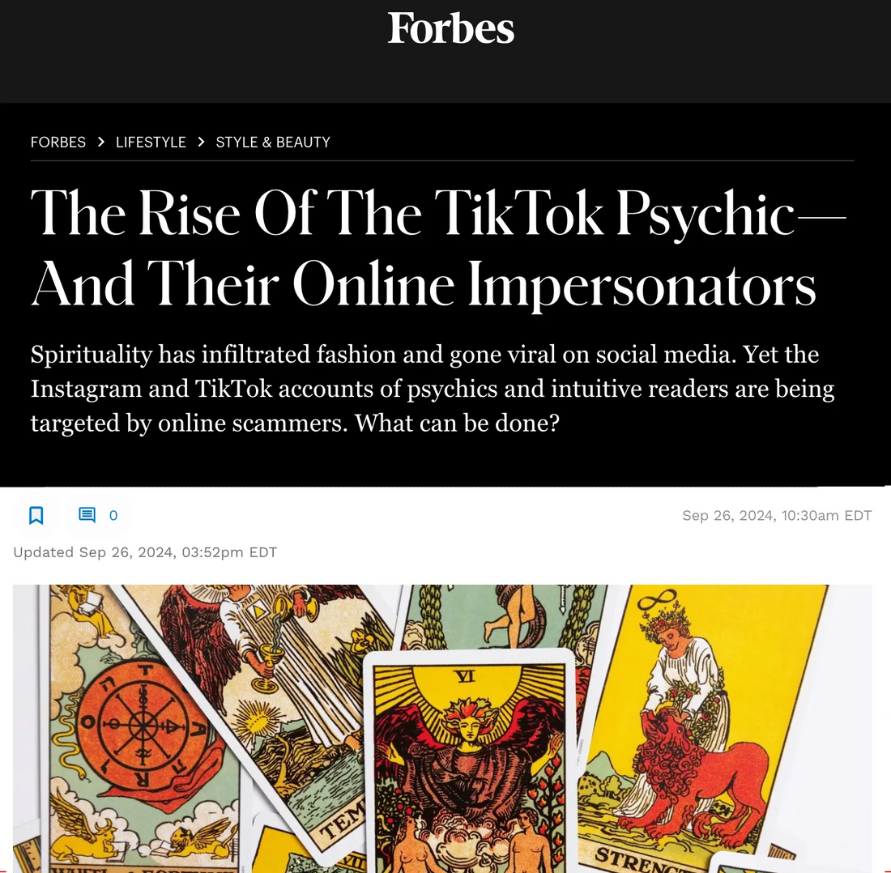
Task: Click chevron between FORBES and LIFESTYLE
Action: point(101,142)
